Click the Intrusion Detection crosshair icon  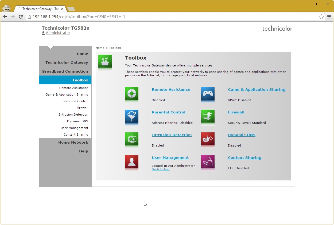click(132, 139)
